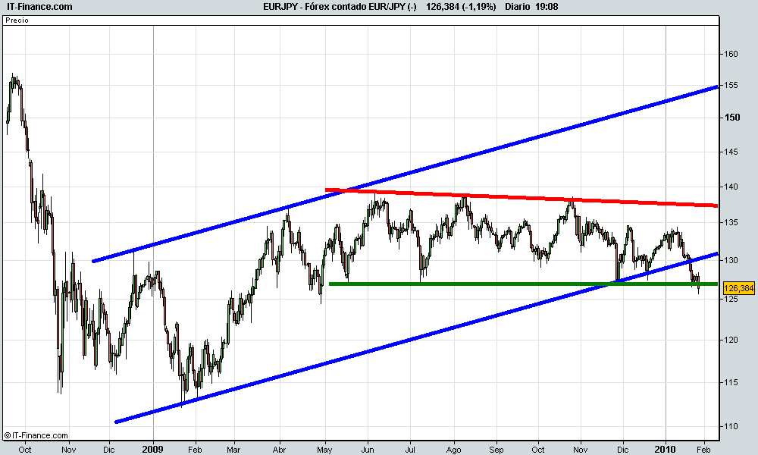Viewport: 758px width, 455px height.
Task: Click the 2009 year axis label
Action: tap(153, 449)
